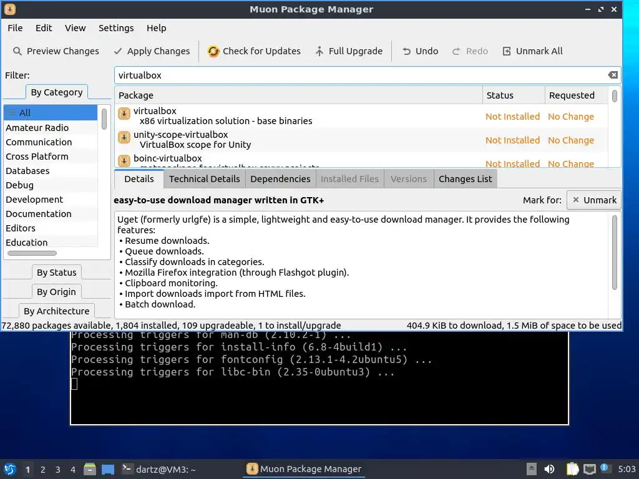Click the show desktop icon in taskbar
639x479 pixels.
point(108,469)
